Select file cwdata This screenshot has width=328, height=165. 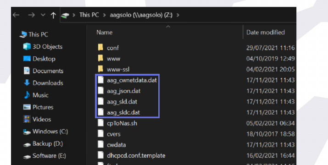coord(117,145)
